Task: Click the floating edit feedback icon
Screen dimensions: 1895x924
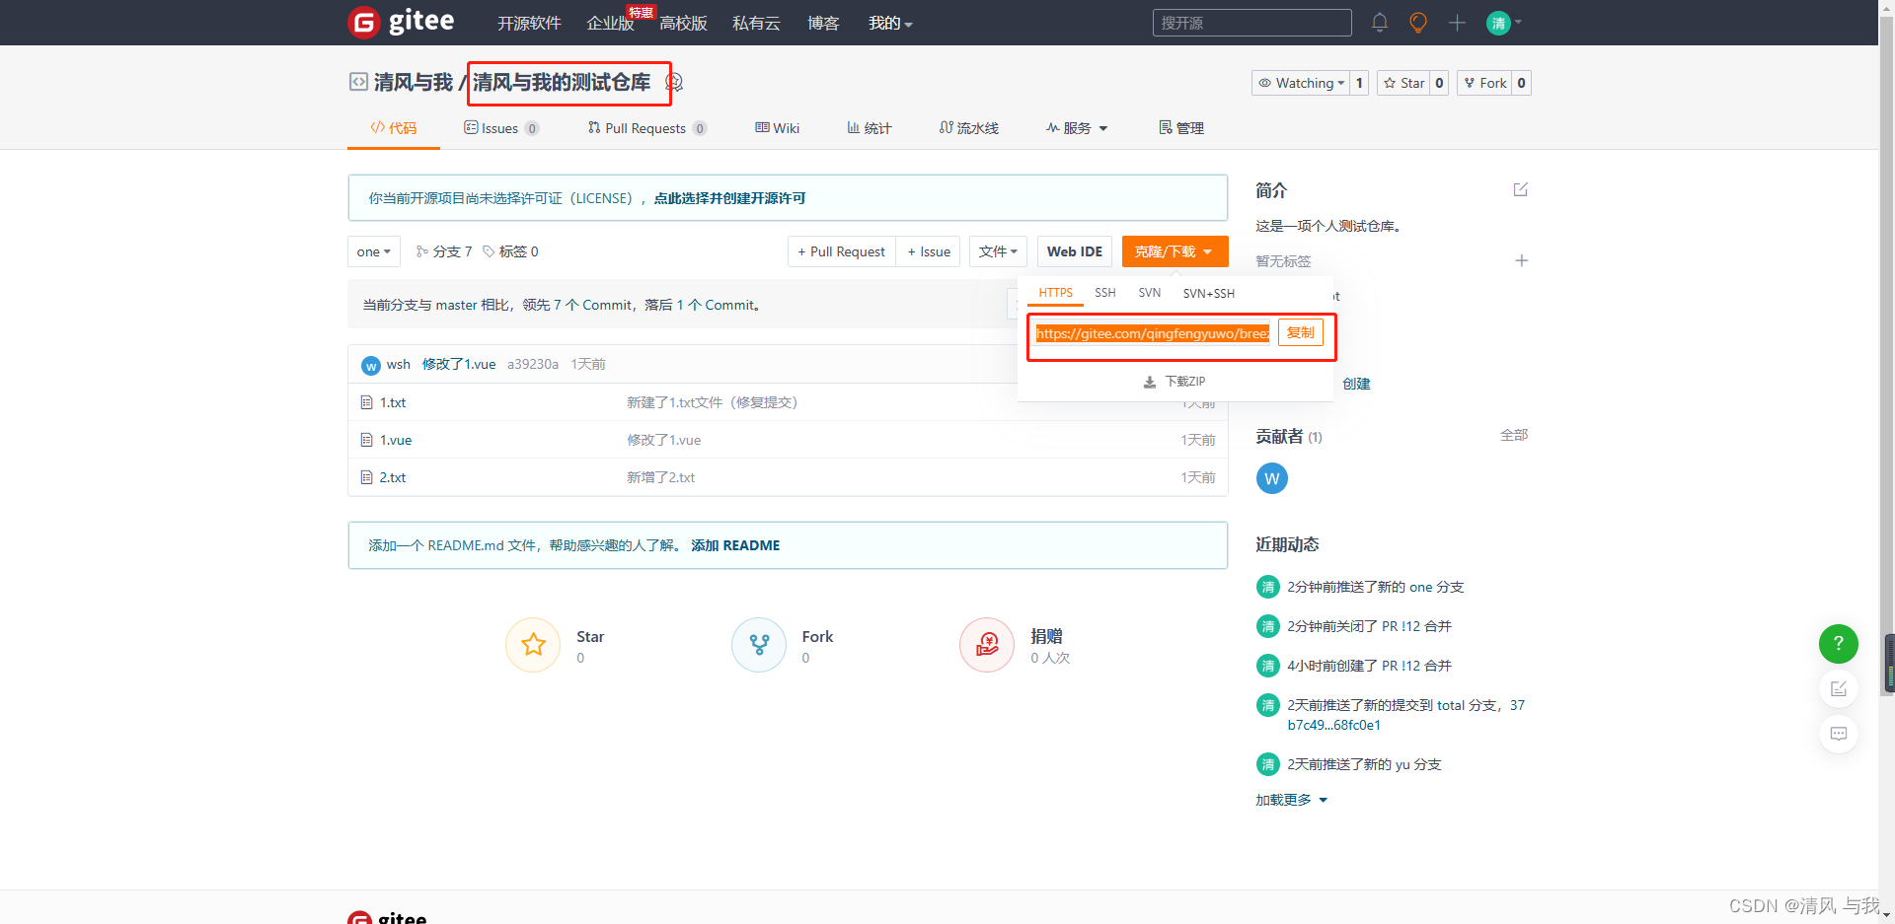Action: coord(1838,689)
